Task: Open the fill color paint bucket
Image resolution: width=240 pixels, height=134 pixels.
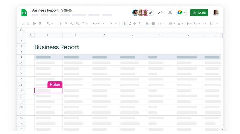Action: click(147, 23)
